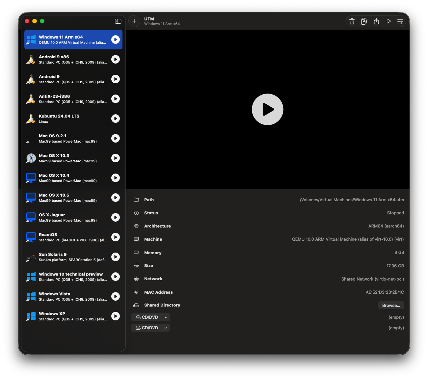Open the second CD/DVD dropdown
This screenshot has height=379, width=428.
click(151, 328)
